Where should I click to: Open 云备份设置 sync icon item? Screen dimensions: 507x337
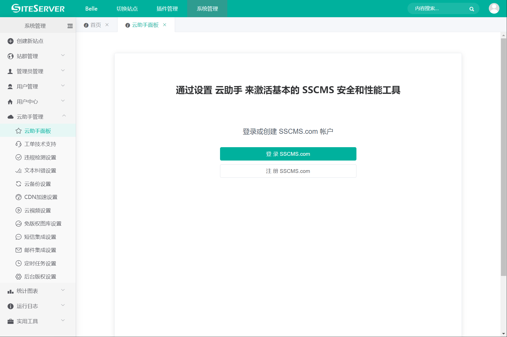pos(18,184)
